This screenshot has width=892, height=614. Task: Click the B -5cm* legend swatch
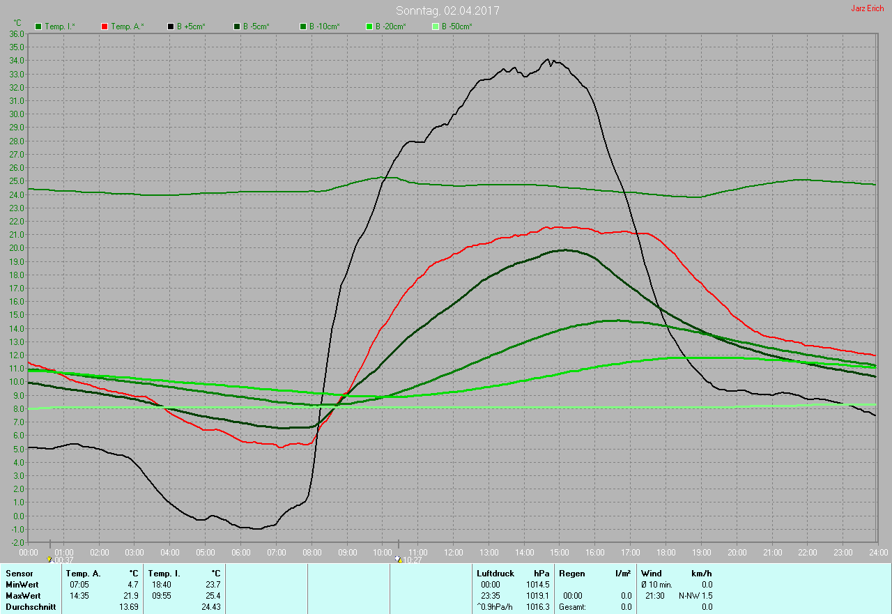click(237, 26)
